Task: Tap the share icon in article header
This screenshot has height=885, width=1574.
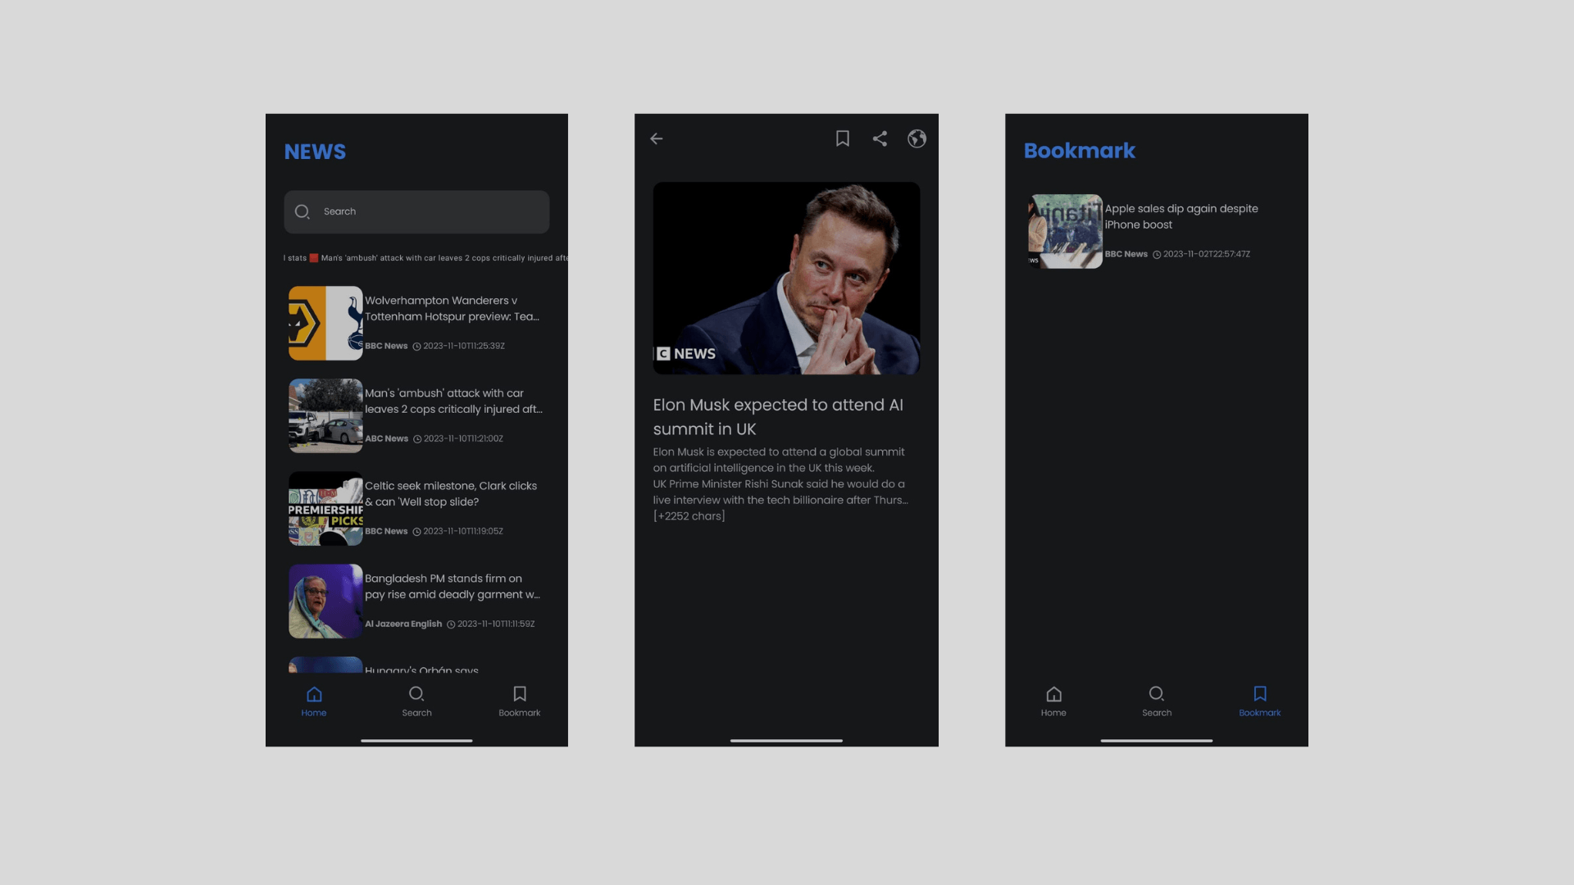Action: pos(880,138)
